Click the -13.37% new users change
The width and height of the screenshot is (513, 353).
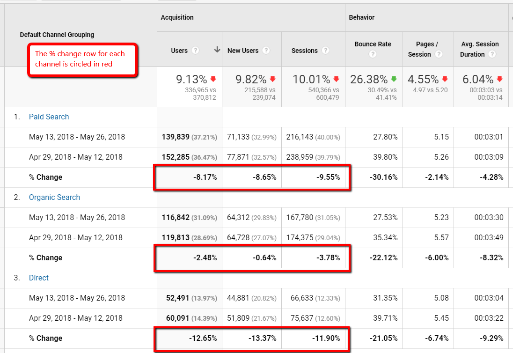(x=263, y=338)
